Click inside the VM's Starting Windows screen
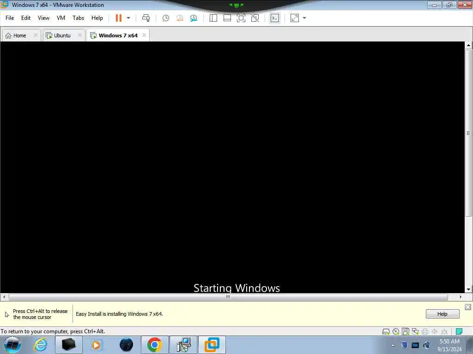Image resolution: width=473 pixels, height=354 pixels. coord(232,167)
